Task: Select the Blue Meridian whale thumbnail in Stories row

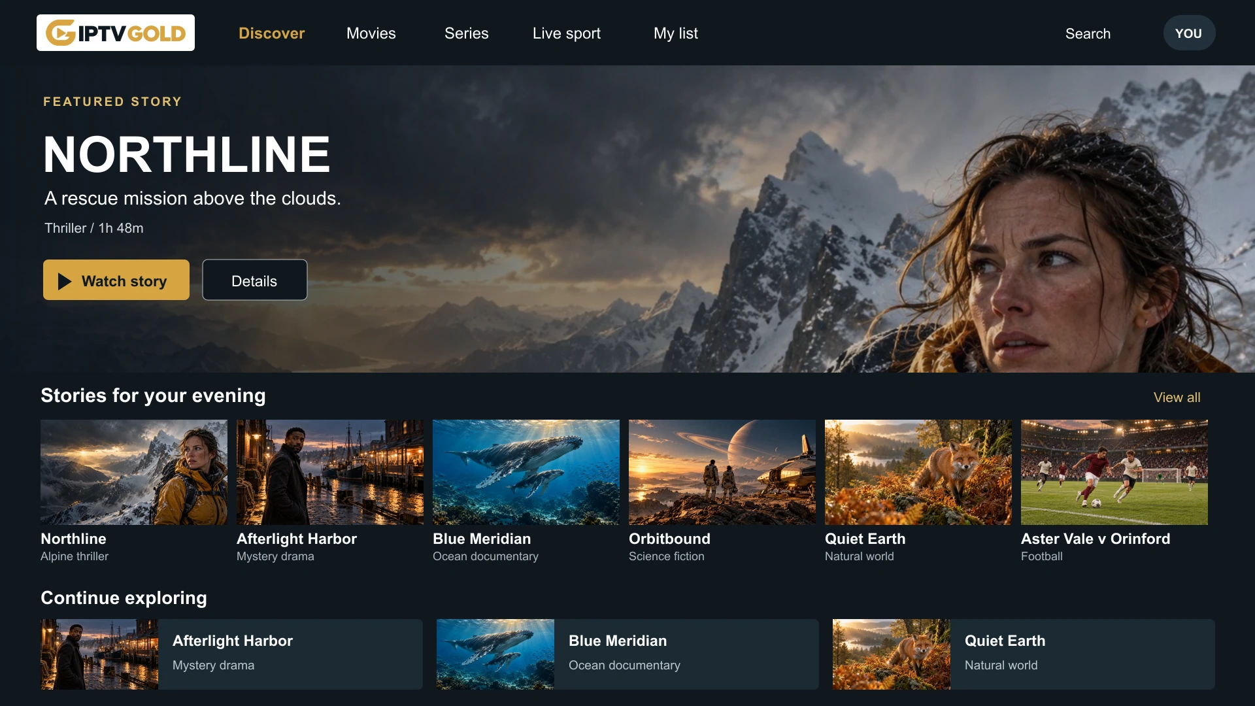Action: pyautogui.click(x=526, y=472)
